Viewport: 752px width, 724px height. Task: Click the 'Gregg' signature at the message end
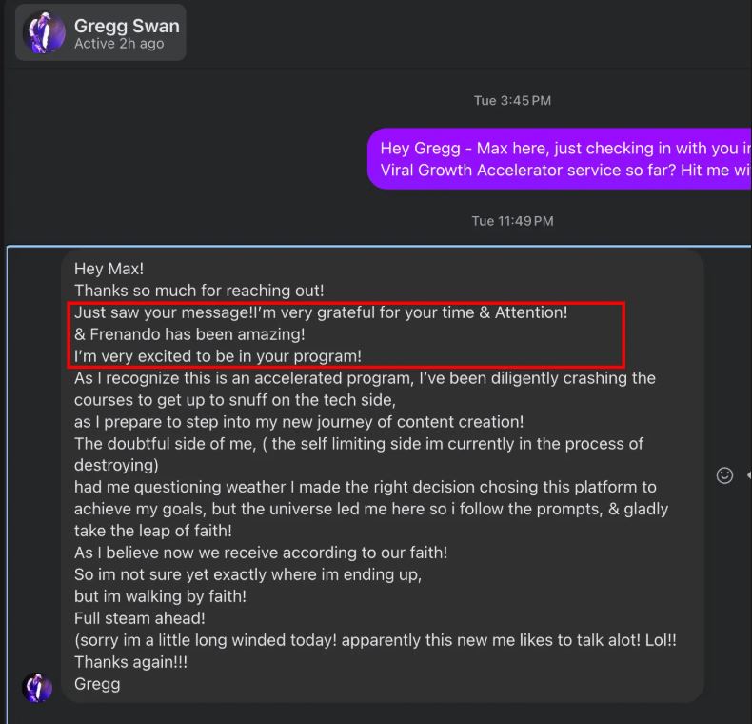pyautogui.click(x=97, y=684)
